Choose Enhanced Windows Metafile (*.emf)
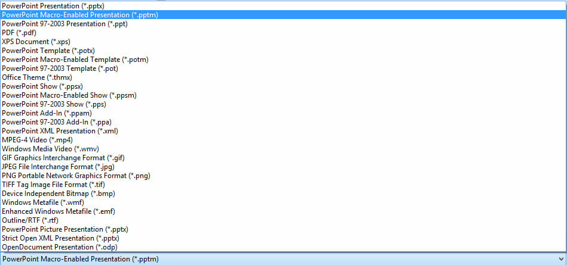The width and height of the screenshot is (567, 265). tap(283, 211)
